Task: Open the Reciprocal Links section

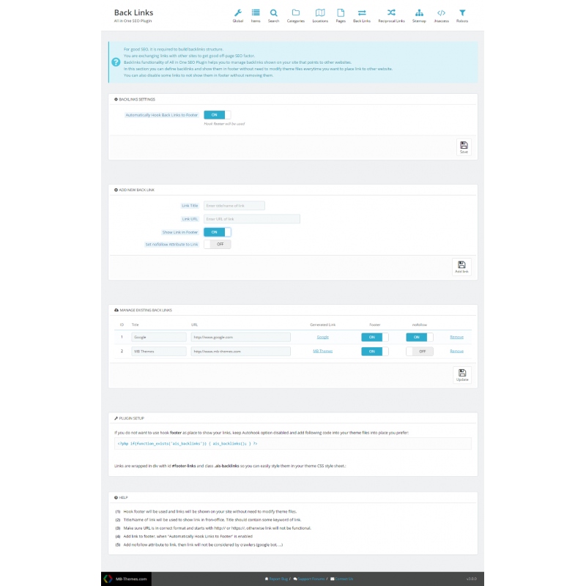Action: 391,15
